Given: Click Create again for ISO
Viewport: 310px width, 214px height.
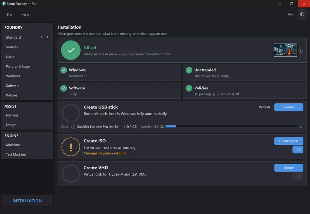Looking at the screenshot, I should click(x=289, y=141).
